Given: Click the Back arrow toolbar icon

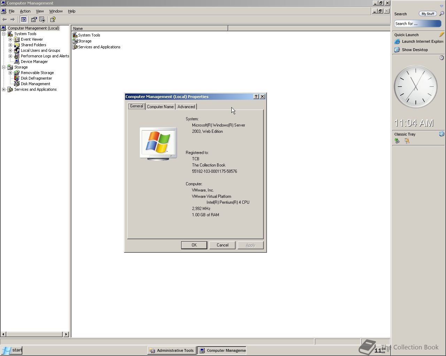Looking at the screenshot, I should (5, 19).
